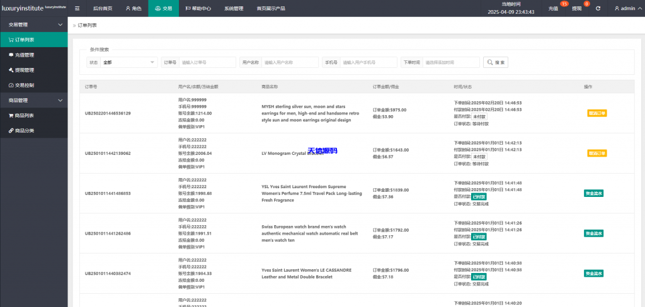
Task: Click the 商品列表 cart icon
Action: point(11,116)
